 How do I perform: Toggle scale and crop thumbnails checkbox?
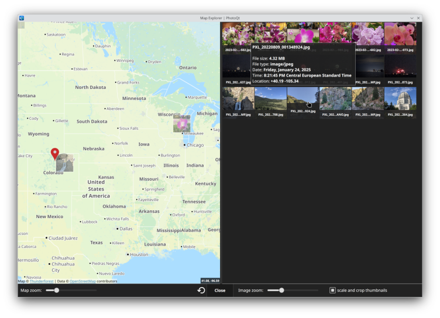332,290
